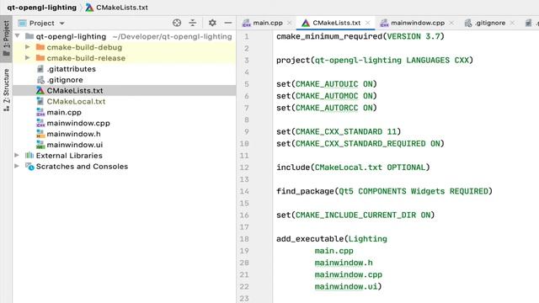
Task: Click CMAKE_CXX_STANDARD 11 on line 9
Action: [x=346, y=131]
